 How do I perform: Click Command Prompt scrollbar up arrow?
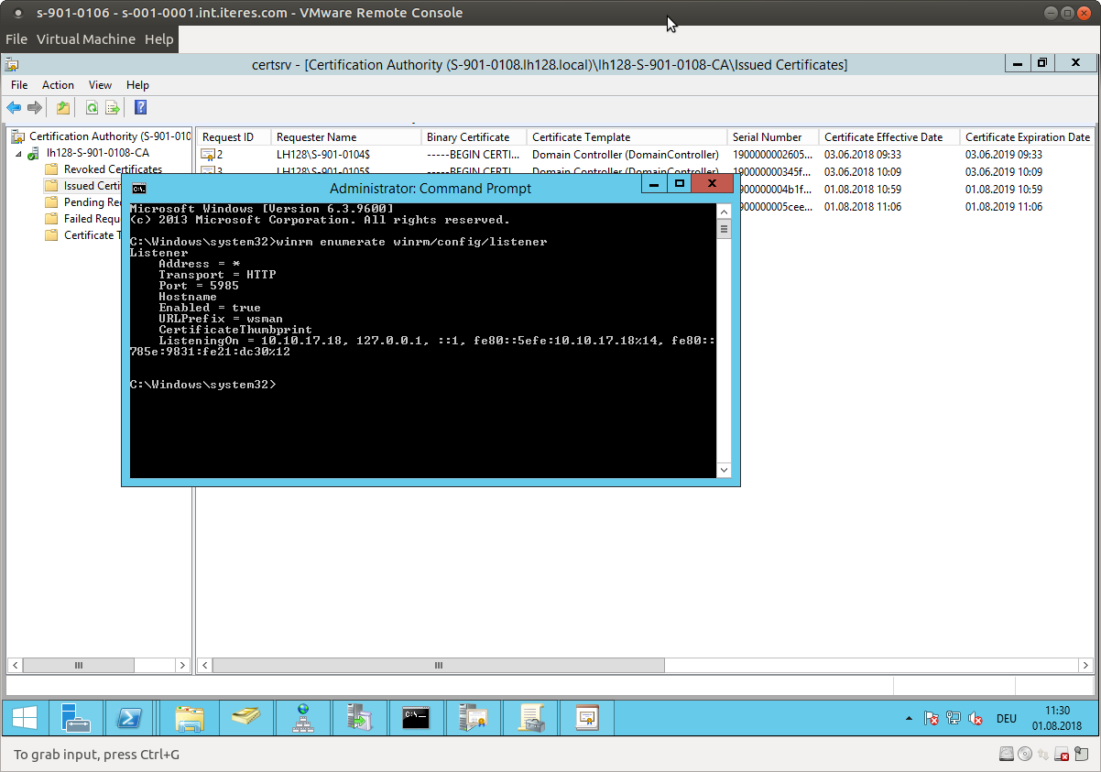tap(724, 210)
